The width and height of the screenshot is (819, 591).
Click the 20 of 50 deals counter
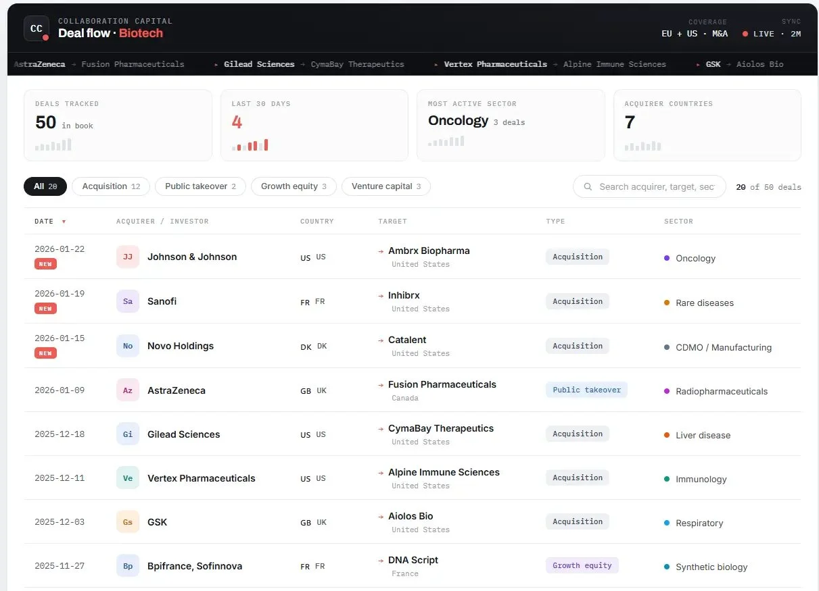point(768,187)
